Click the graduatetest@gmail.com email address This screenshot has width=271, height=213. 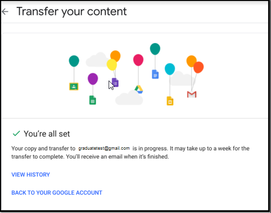coord(104,148)
